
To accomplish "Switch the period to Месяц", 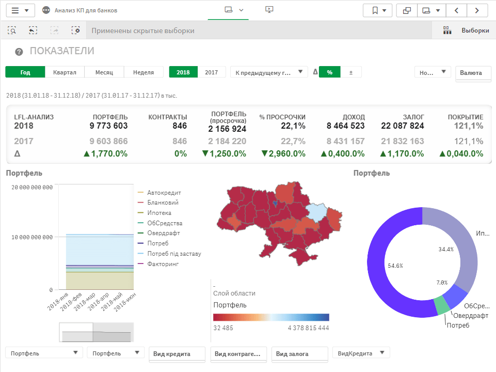I will (x=104, y=72).
